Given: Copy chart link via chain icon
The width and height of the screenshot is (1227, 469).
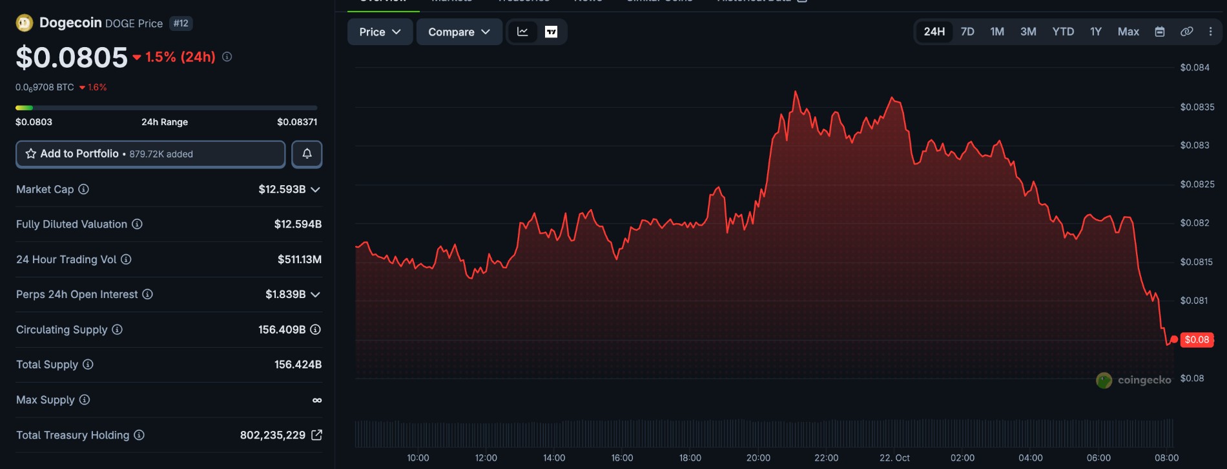Looking at the screenshot, I should pyautogui.click(x=1187, y=32).
